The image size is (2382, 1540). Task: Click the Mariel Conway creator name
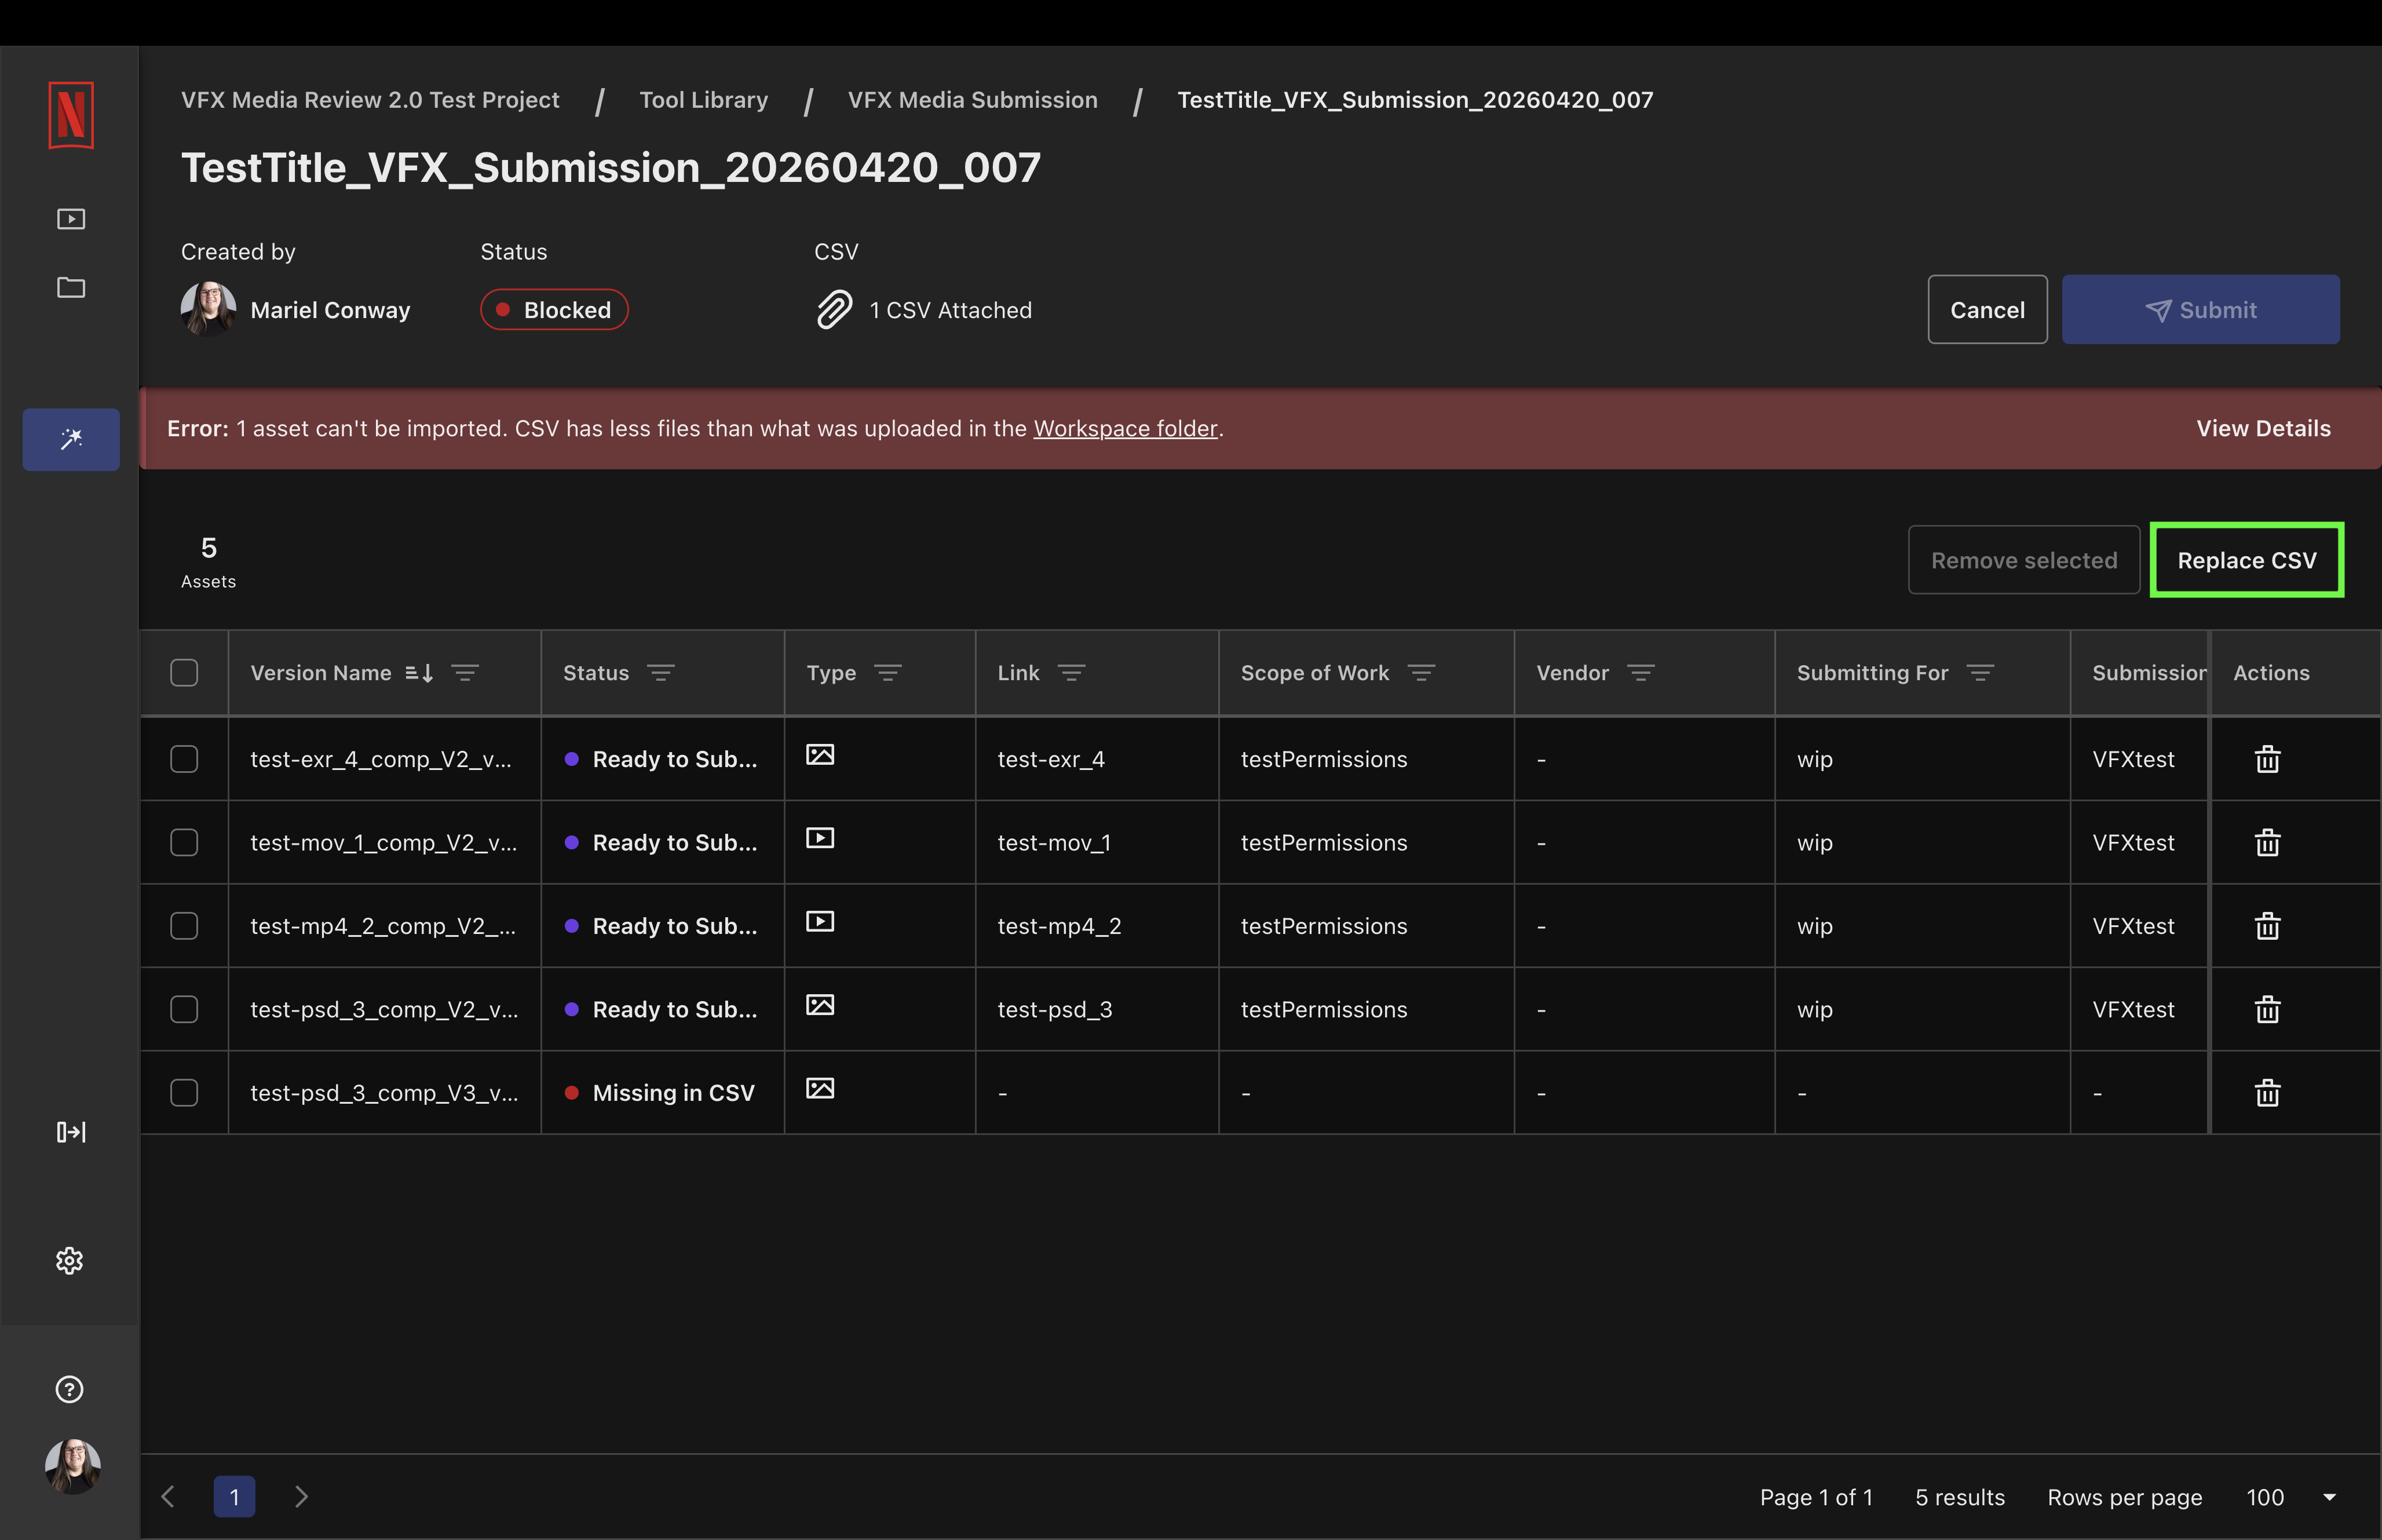pyautogui.click(x=330, y=310)
